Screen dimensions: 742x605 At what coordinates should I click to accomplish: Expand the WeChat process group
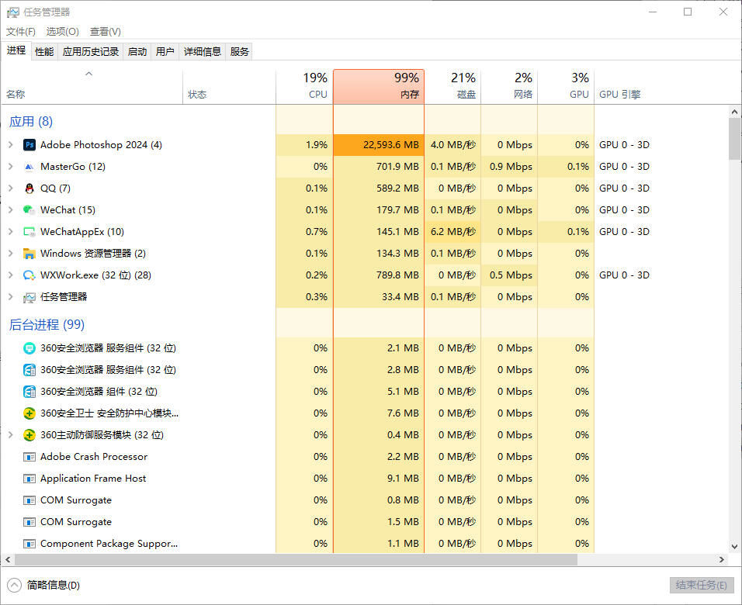10,210
